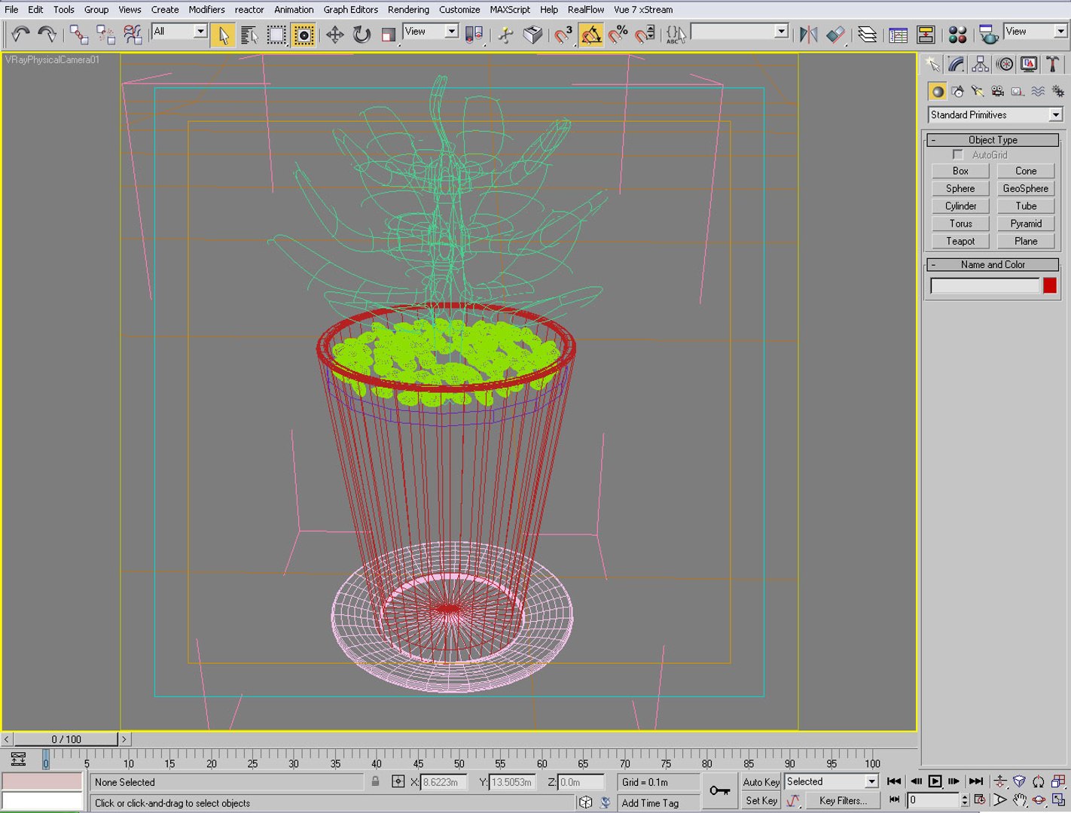Click the Auto Key button
The image size is (1071, 813).
tap(761, 782)
